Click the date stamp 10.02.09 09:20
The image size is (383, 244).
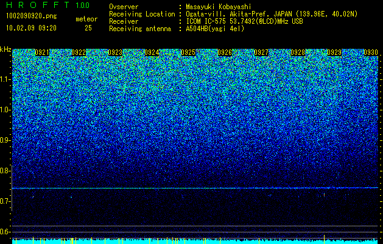pyautogui.click(x=31, y=28)
